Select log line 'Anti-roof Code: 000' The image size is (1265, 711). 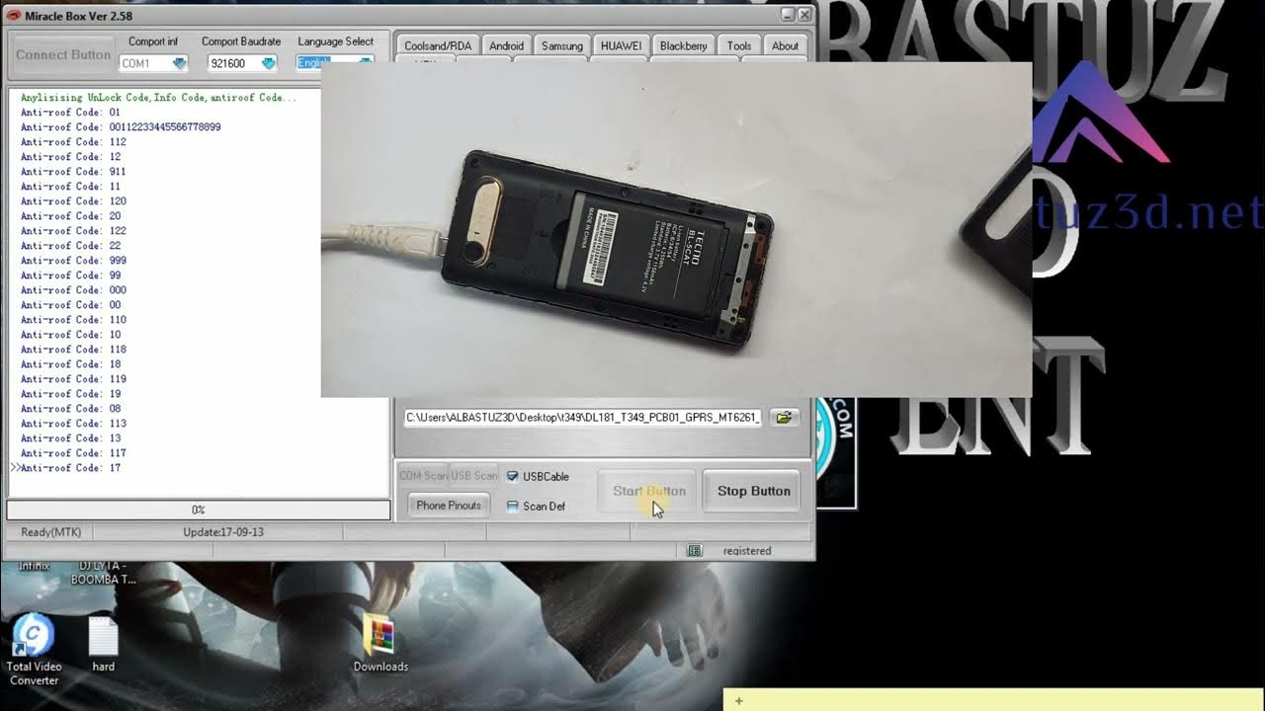pos(73,290)
